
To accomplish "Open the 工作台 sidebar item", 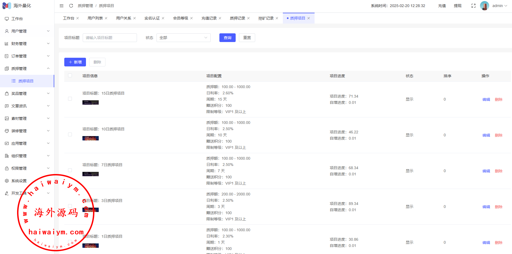I will point(17,19).
